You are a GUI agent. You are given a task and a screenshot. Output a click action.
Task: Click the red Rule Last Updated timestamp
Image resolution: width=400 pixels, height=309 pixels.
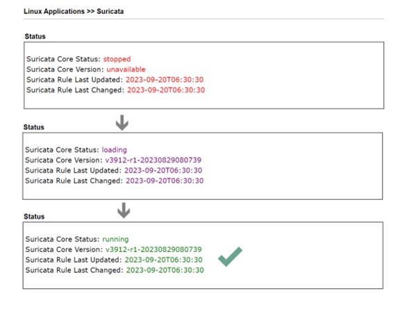coord(165,80)
